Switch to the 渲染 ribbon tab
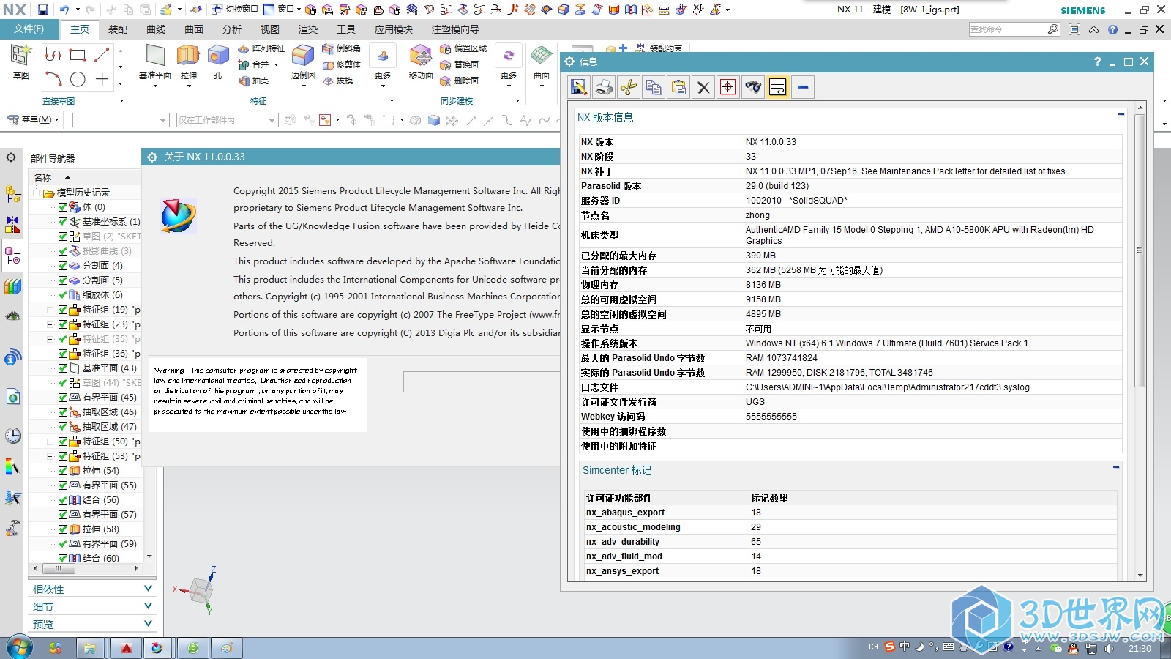This screenshot has height=659, width=1171. 308,29
